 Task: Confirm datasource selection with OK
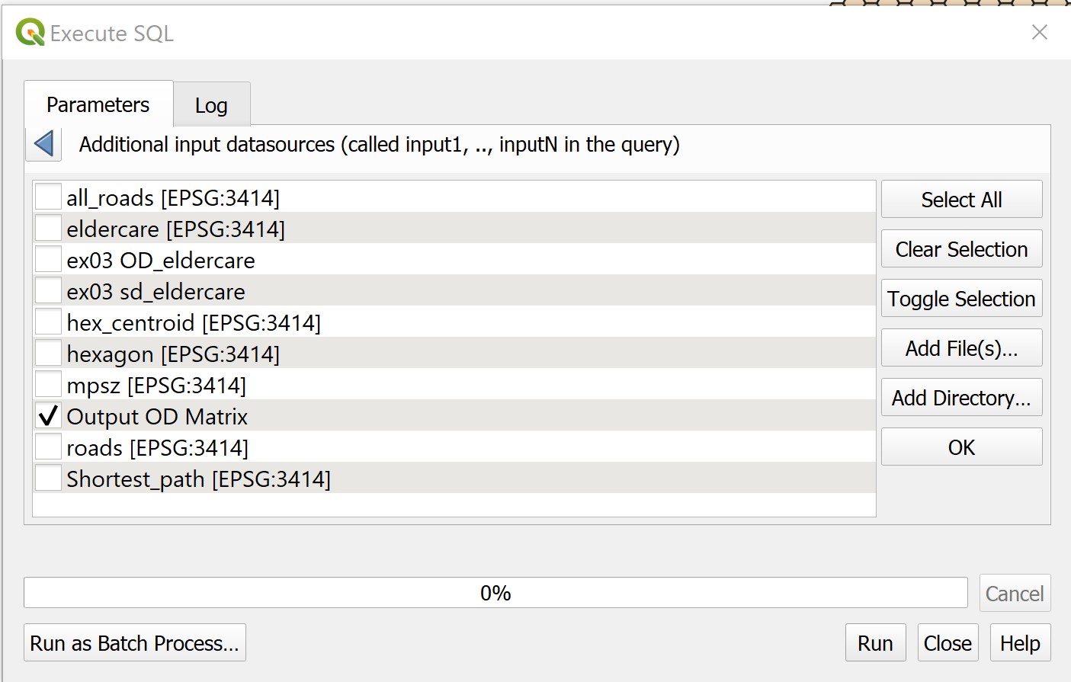[x=961, y=447]
